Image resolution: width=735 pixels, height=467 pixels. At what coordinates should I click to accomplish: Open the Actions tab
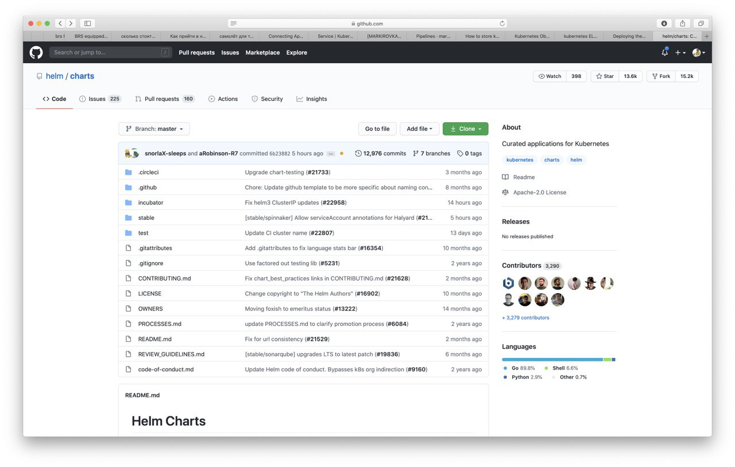coord(223,99)
